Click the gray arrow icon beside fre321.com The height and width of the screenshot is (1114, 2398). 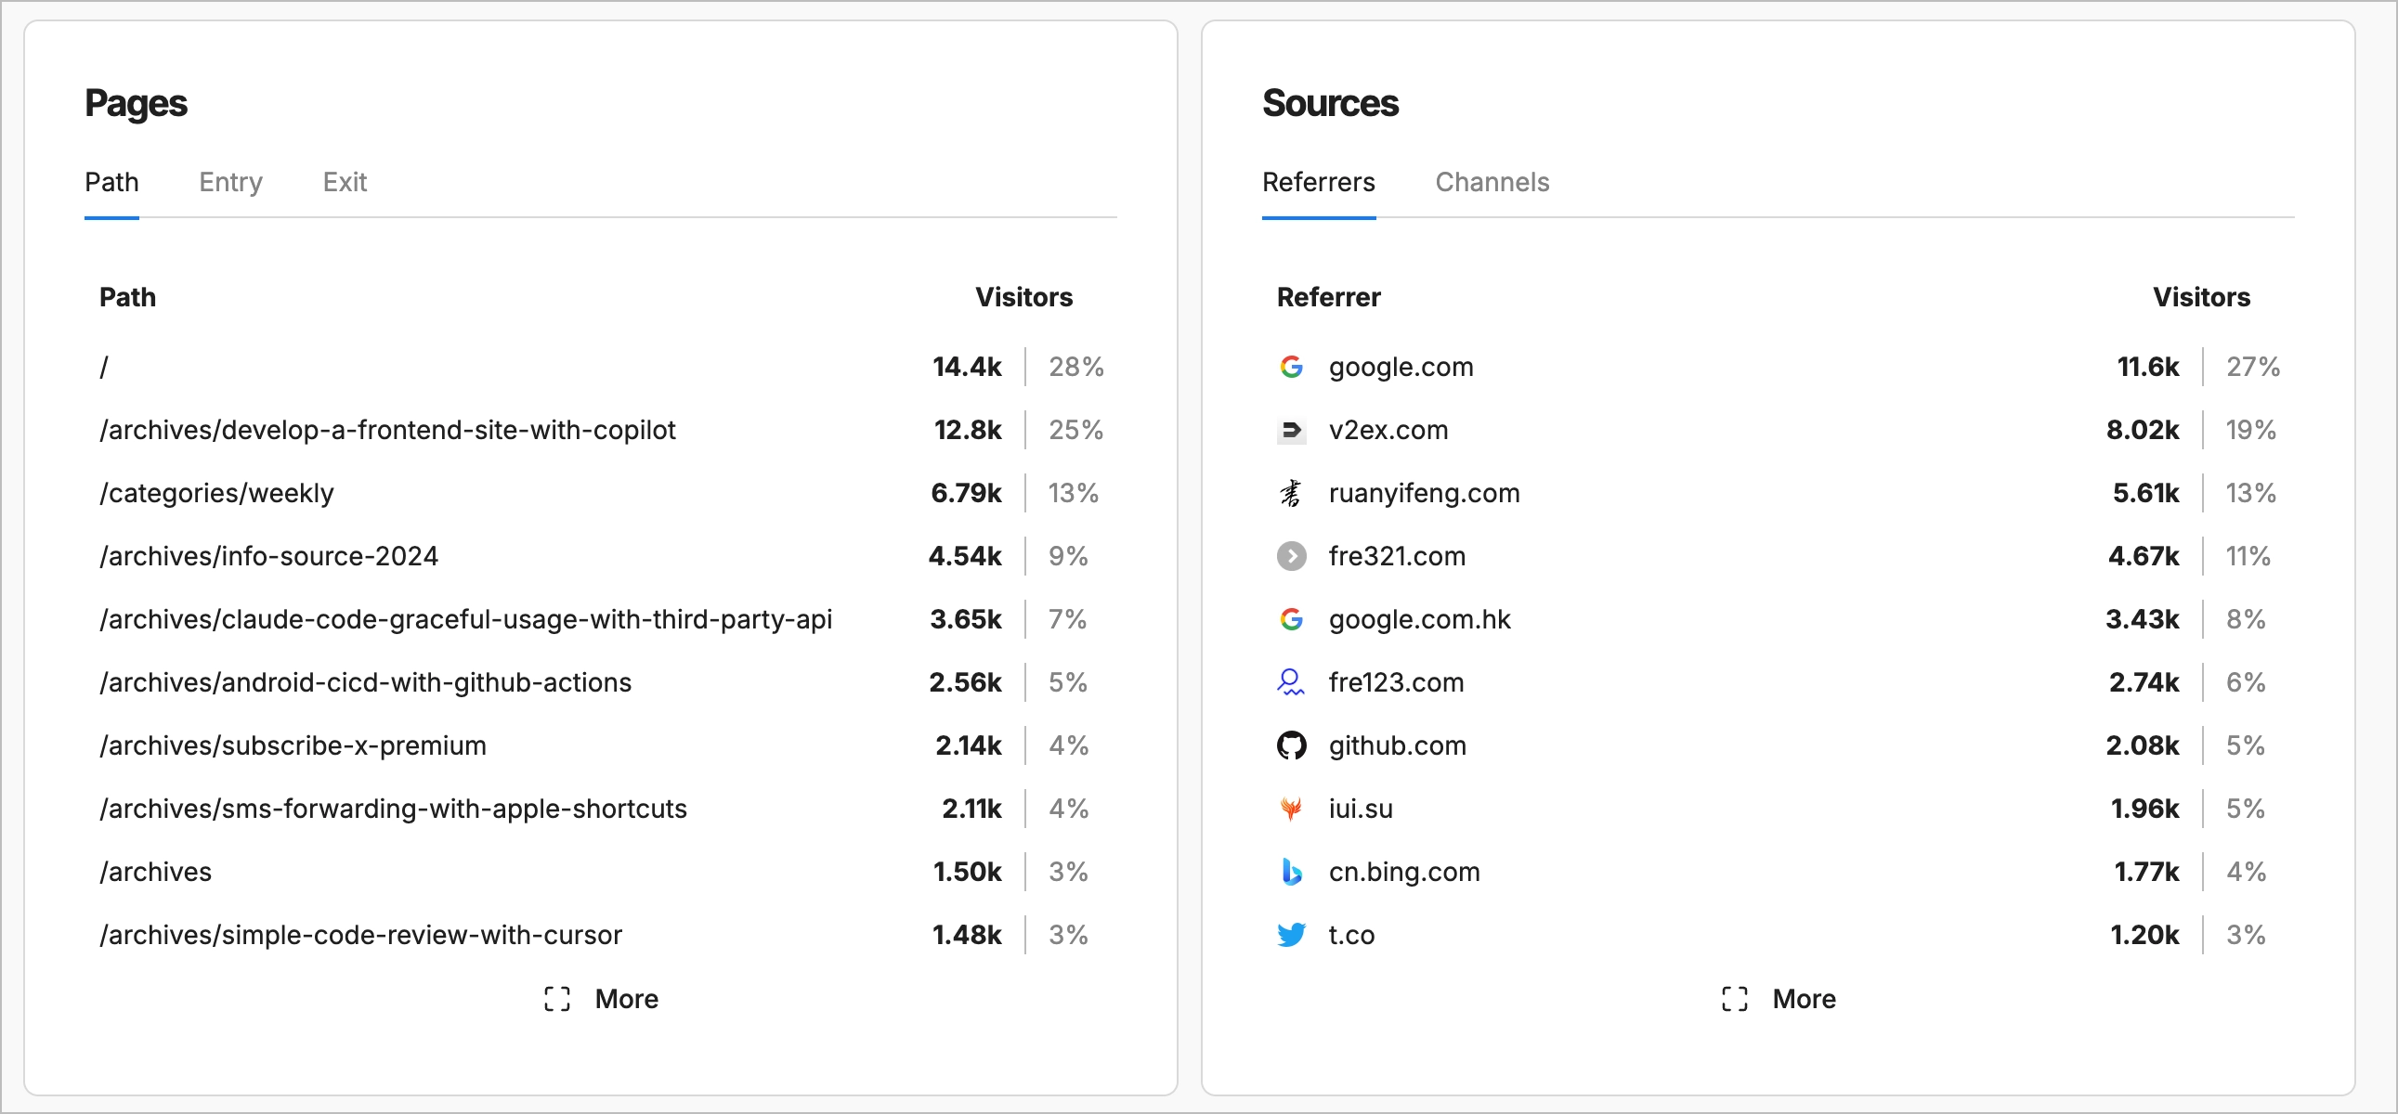1291,556
